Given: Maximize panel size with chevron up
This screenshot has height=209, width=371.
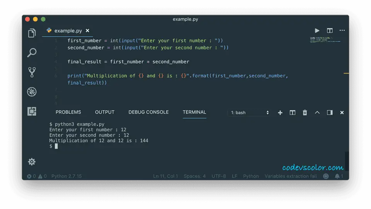Looking at the screenshot, I should (317, 112).
